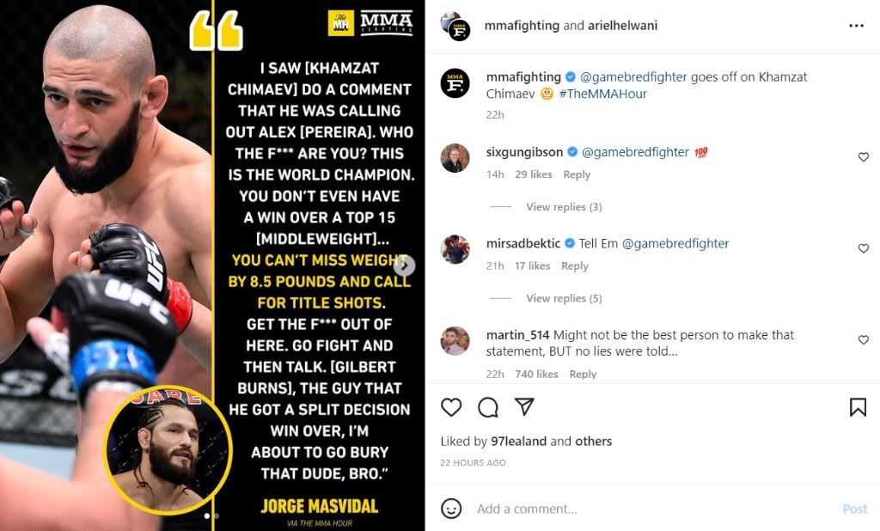Share post via paper plane icon
The height and width of the screenshot is (531, 880).
pos(524,406)
